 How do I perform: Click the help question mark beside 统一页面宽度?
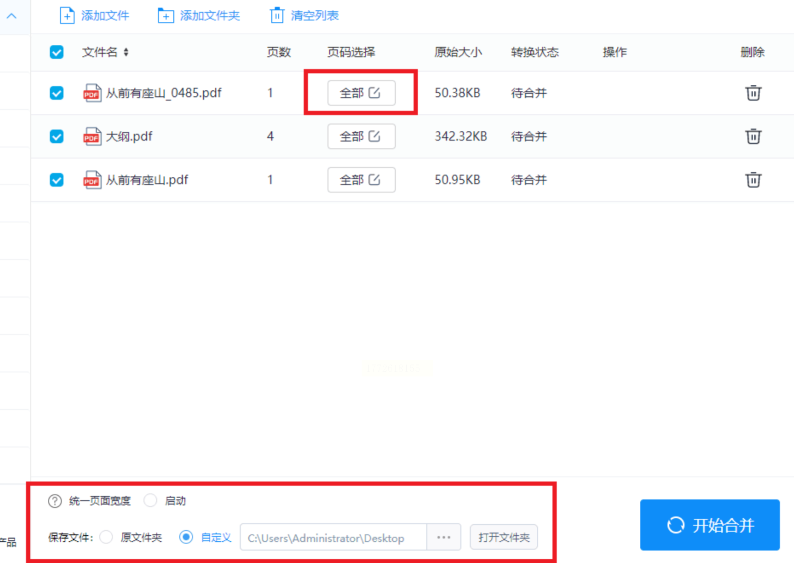(55, 501)
